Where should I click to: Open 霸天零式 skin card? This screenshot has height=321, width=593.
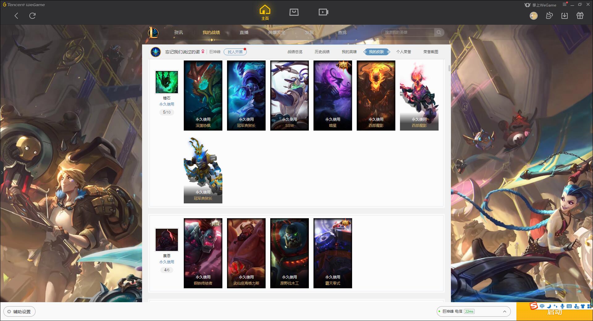(x=333, y=253)
